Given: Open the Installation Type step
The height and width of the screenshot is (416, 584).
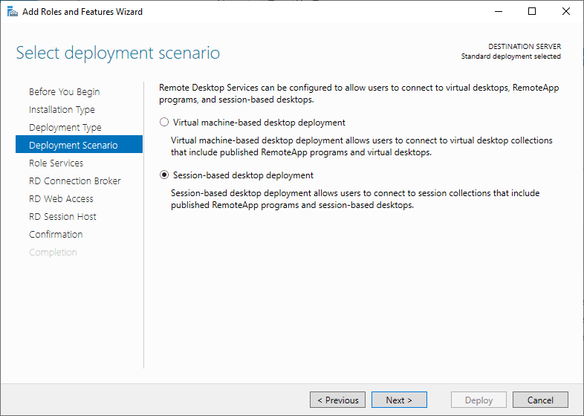Looking at the screenshot, I should [62, 110].
